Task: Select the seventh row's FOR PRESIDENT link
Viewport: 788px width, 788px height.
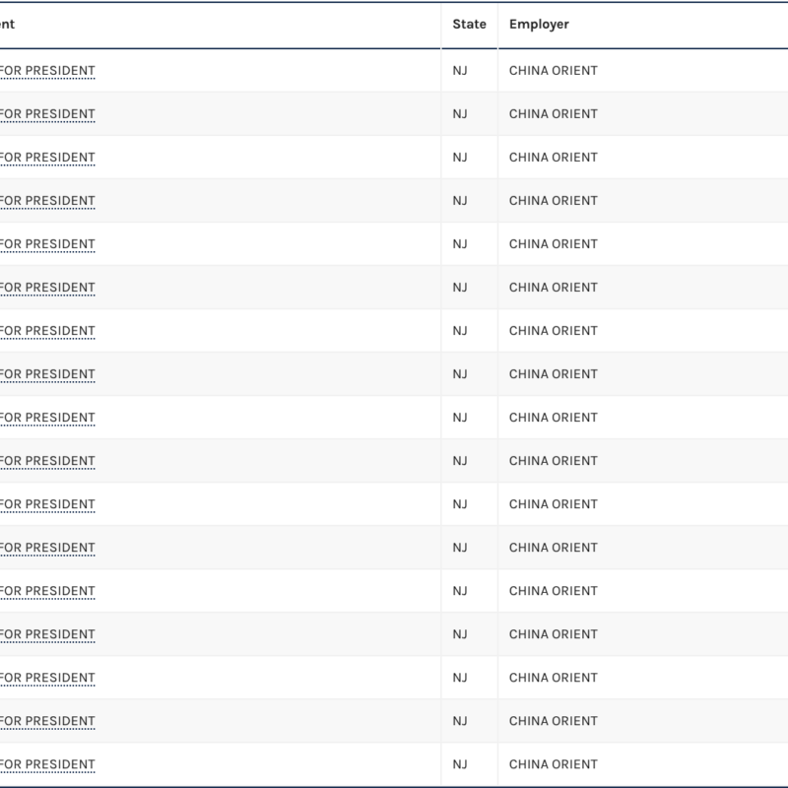Action: click(47, 331)
